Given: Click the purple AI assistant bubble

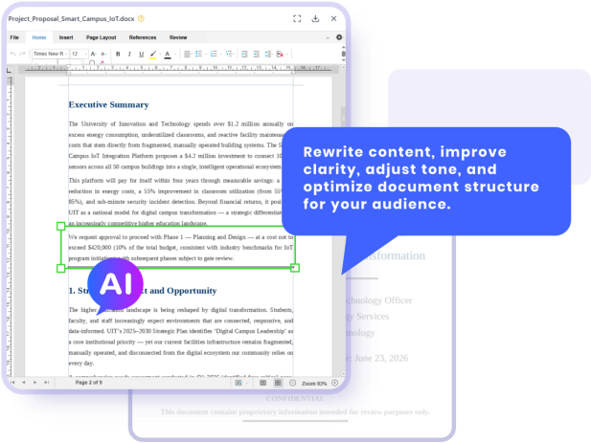Looking at the screenshot, I should tap(115, 284).
